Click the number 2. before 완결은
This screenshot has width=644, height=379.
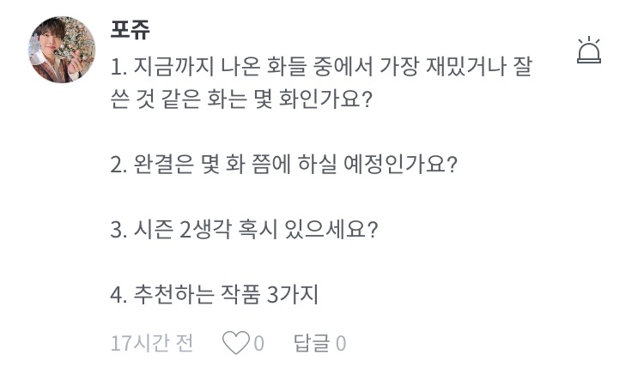click(x=119, y=165)
